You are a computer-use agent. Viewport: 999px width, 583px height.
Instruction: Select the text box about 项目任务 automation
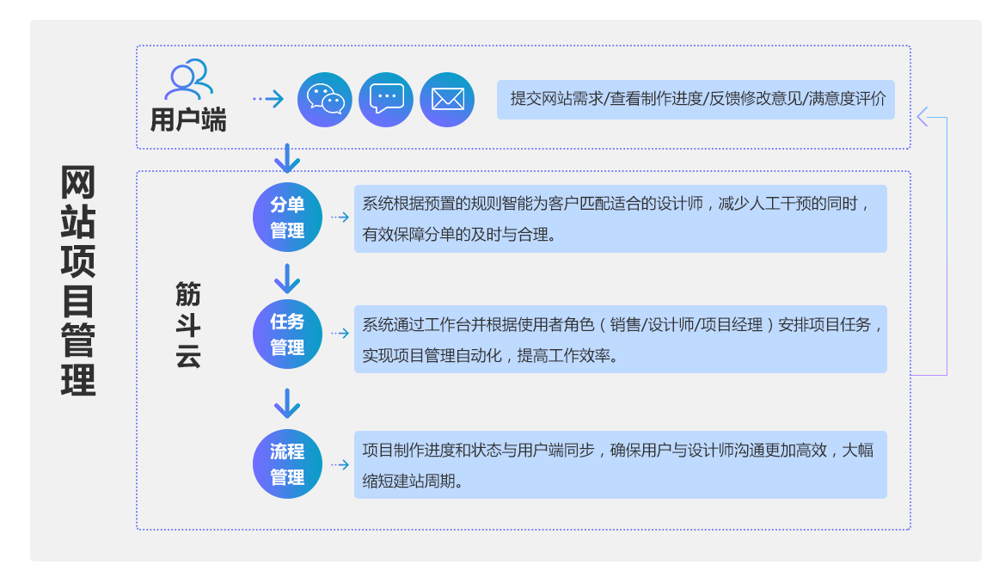620,339
